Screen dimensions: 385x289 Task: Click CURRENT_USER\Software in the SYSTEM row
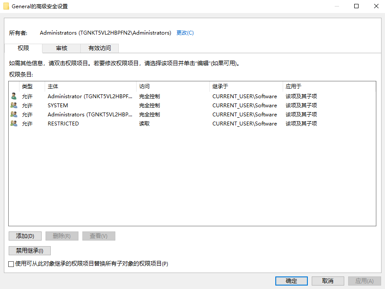[245, 105]
